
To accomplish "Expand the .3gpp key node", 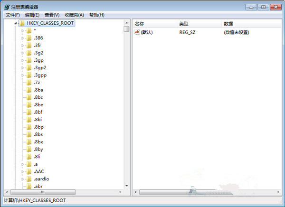I will [x=22, y=75].
